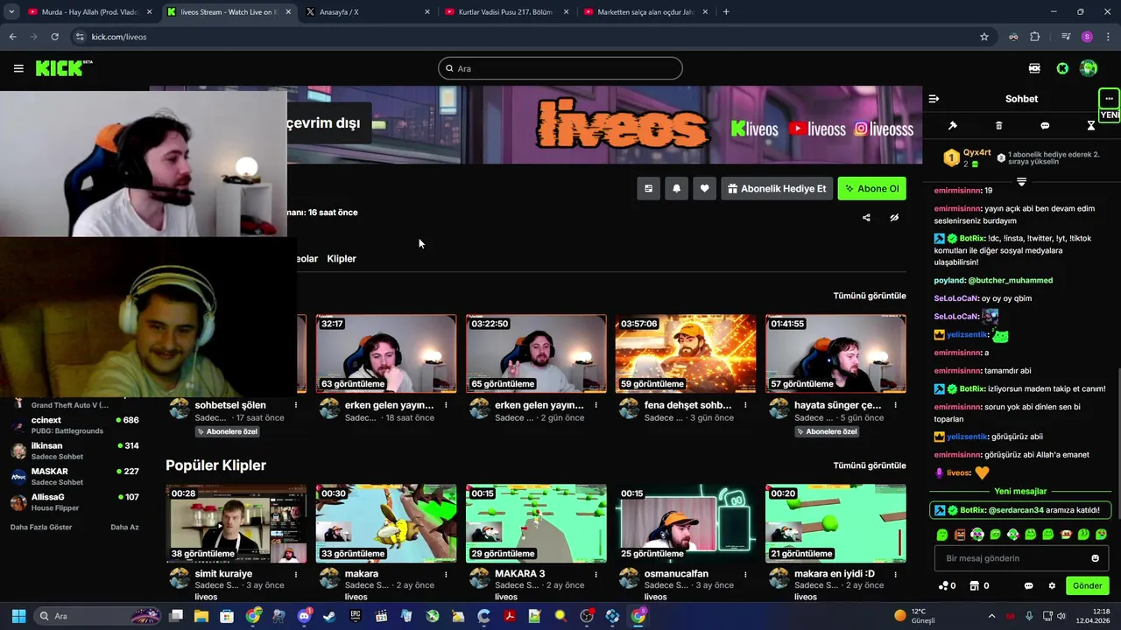Viewport: 1121px width, 630px height.
Task: Open Discord from the taskbar
Action: point(304,616)
